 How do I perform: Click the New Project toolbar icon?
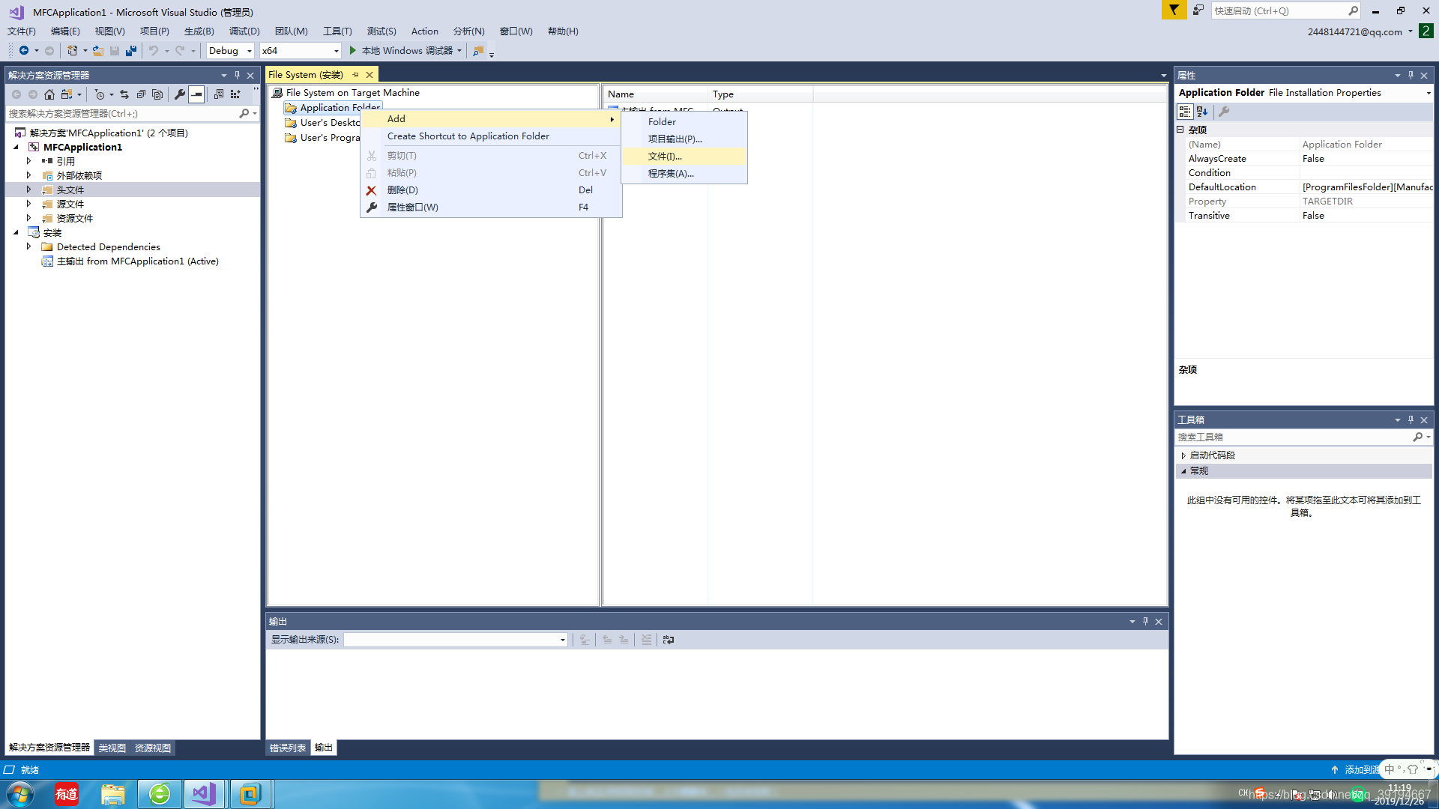pyautogui.click(x=72, y=51)
